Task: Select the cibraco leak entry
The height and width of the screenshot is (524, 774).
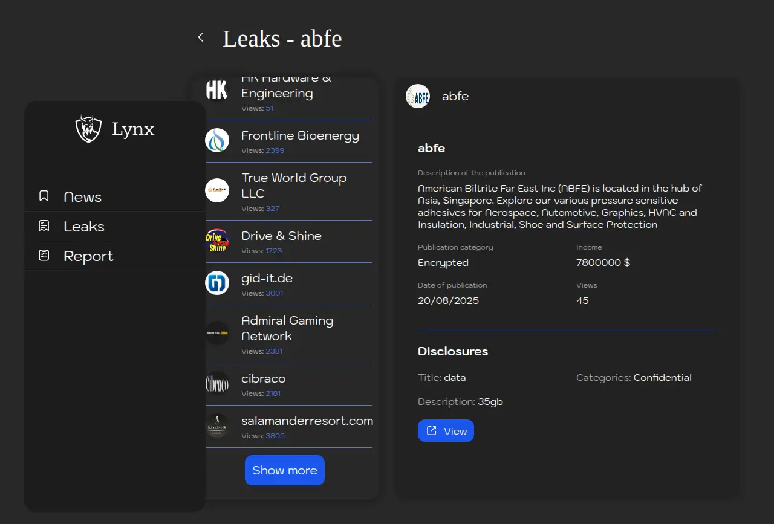Action: [x=264, y=379]
